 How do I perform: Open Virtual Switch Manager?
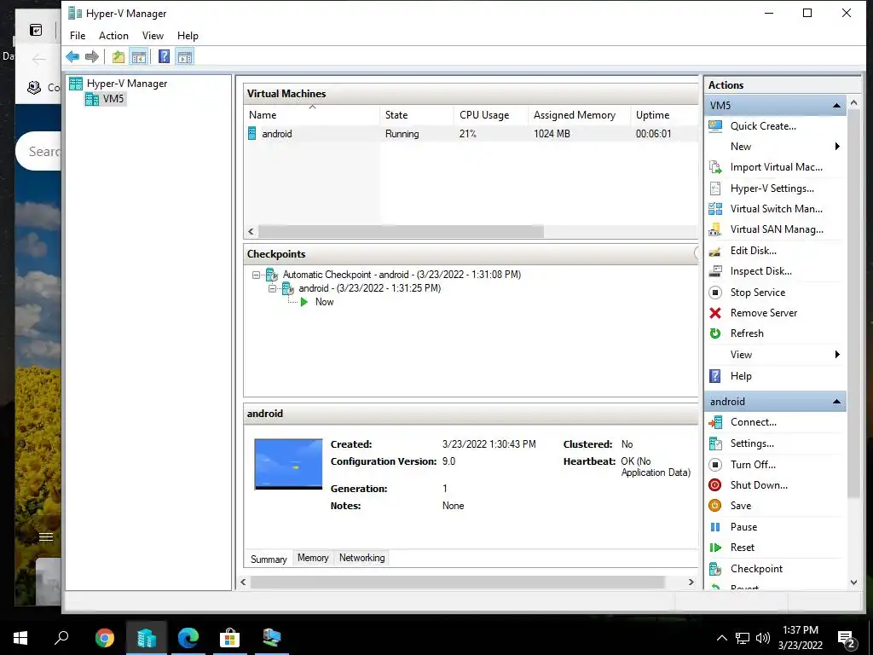click(x=776, y=209)
